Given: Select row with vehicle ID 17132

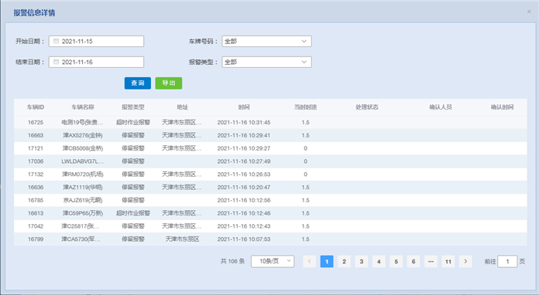Looking at the screenshot, I should tap(270, 175).
